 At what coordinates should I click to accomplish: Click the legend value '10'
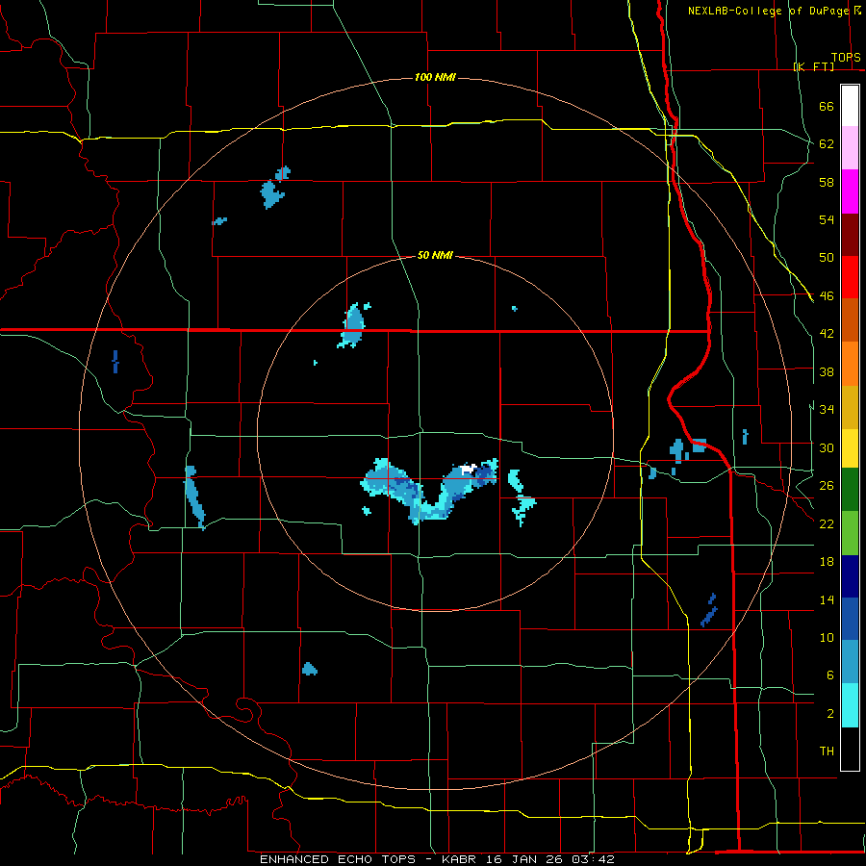(827, 637)
